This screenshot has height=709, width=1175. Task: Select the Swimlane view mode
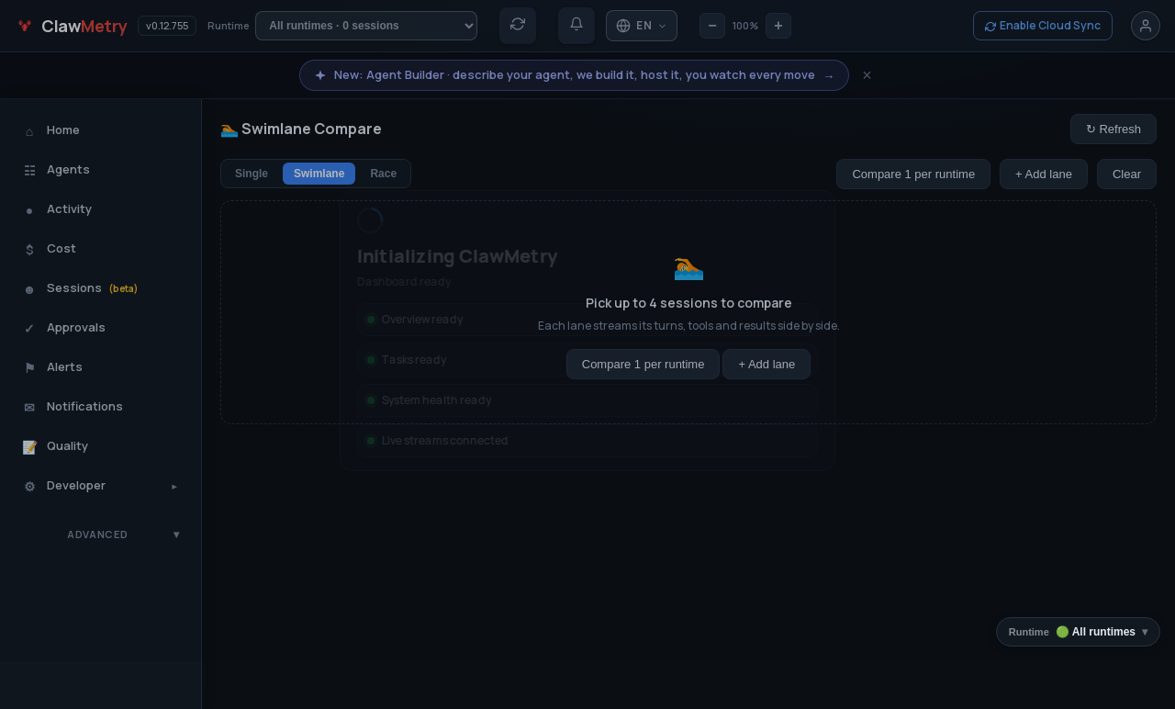tap(319, 174)
